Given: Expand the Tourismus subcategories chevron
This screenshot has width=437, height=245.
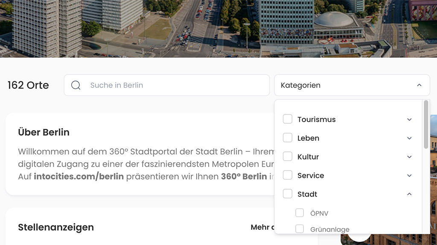Looking at the screenshot, I should point(409,120).
